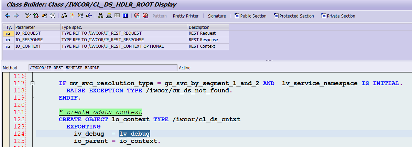The height and width of the screenshot is (147, 412).
Task: Open the Private Section
Action: (x=338, y=16)
